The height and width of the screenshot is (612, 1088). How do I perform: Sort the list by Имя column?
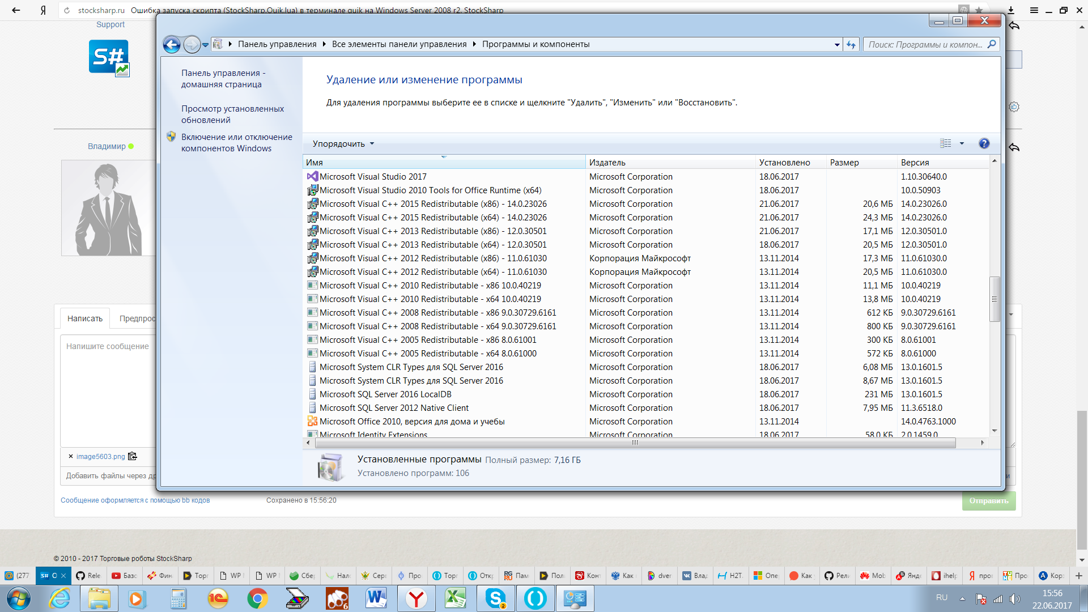[444, 163]
